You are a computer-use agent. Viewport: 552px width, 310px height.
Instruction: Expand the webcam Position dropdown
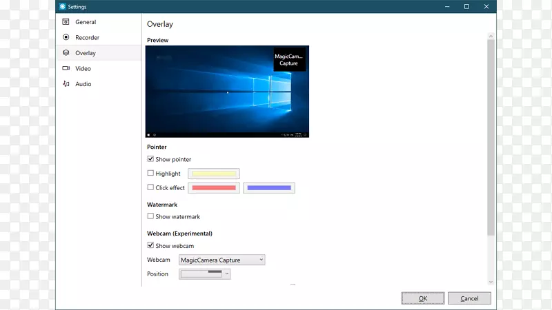point(204,273)
